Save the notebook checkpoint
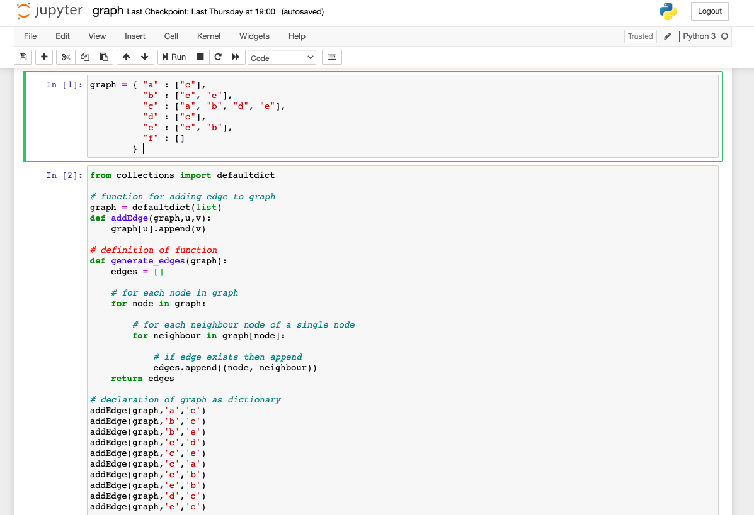 pos(23,57)
